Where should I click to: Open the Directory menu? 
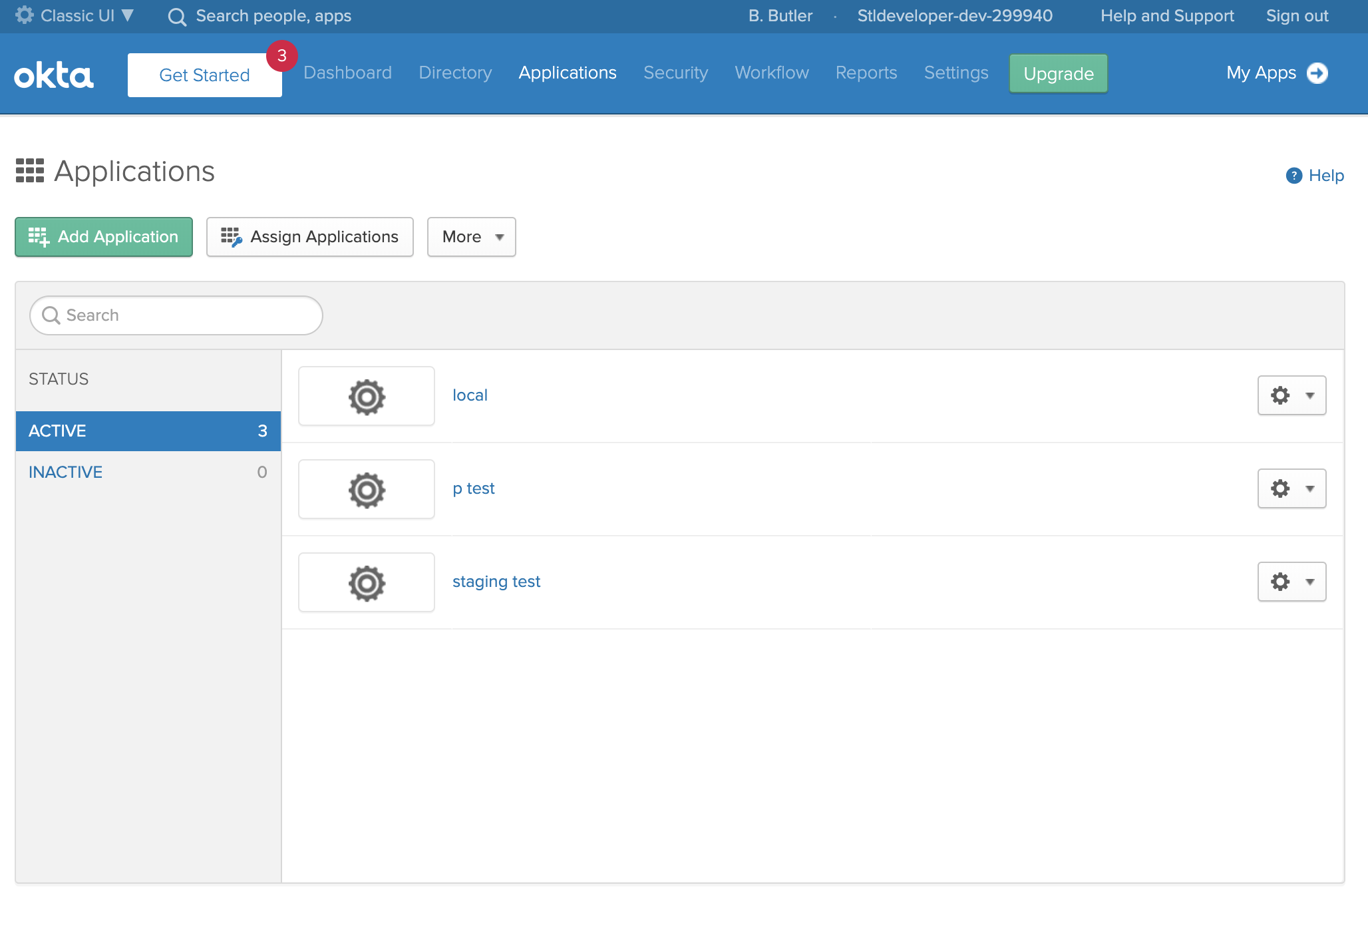point(455,73)
